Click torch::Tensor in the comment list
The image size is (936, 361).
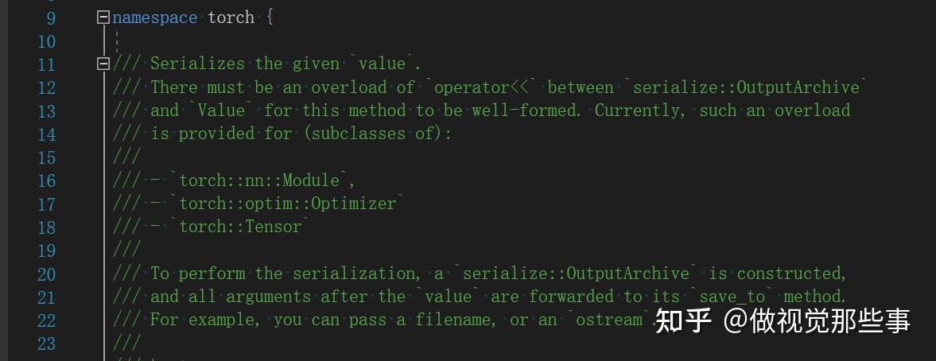(240, 227)
